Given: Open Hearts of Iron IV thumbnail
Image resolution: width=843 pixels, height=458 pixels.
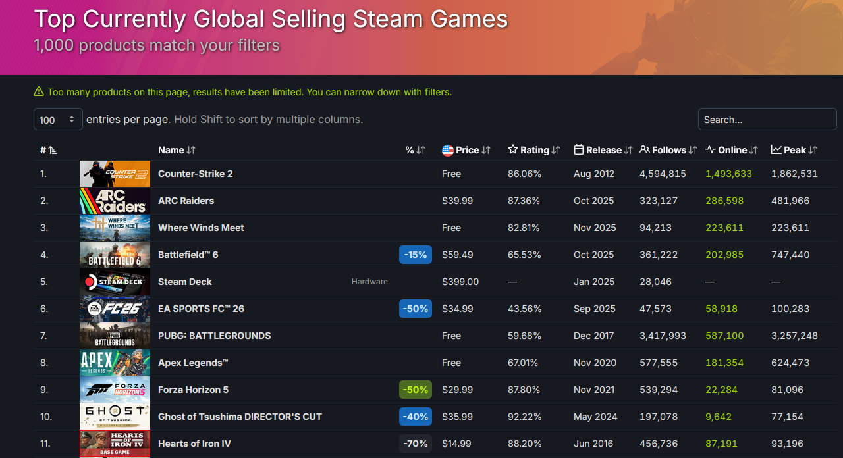Looking at the screenshot, I should click(115, 444).
